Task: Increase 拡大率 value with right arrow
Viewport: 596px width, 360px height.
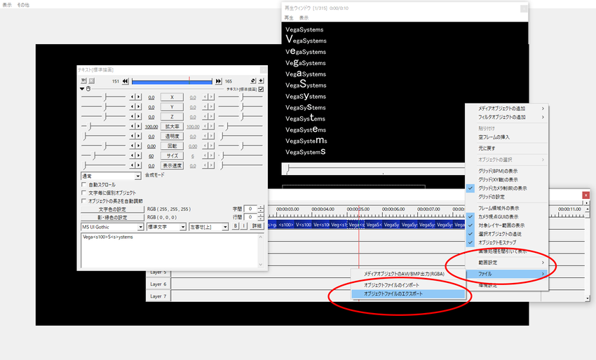Action: (138, 127)
